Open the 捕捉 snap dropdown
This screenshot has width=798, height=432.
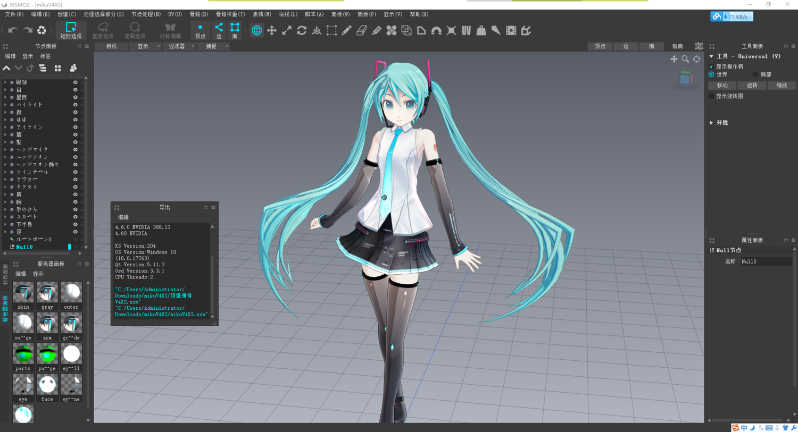pyautogui.click(x=214, y=46)
